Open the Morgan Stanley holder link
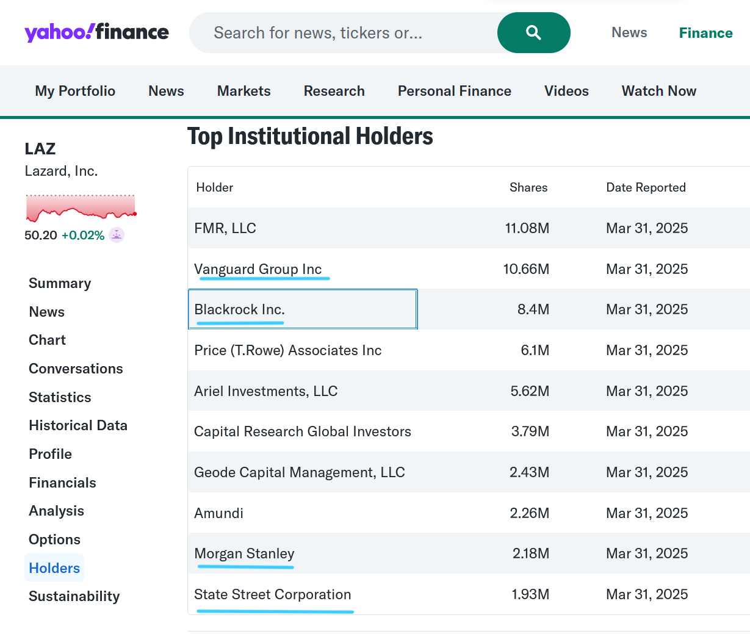This screenshot has height=634, width=750. coord(244,553)
